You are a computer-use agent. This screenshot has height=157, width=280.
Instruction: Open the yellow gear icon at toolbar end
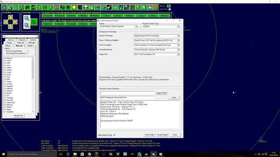point(156,7)
